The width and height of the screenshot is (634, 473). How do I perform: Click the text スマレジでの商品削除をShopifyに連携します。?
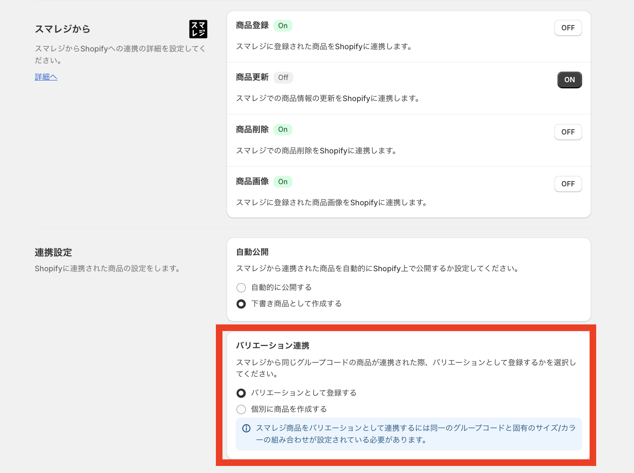[317, 151]
